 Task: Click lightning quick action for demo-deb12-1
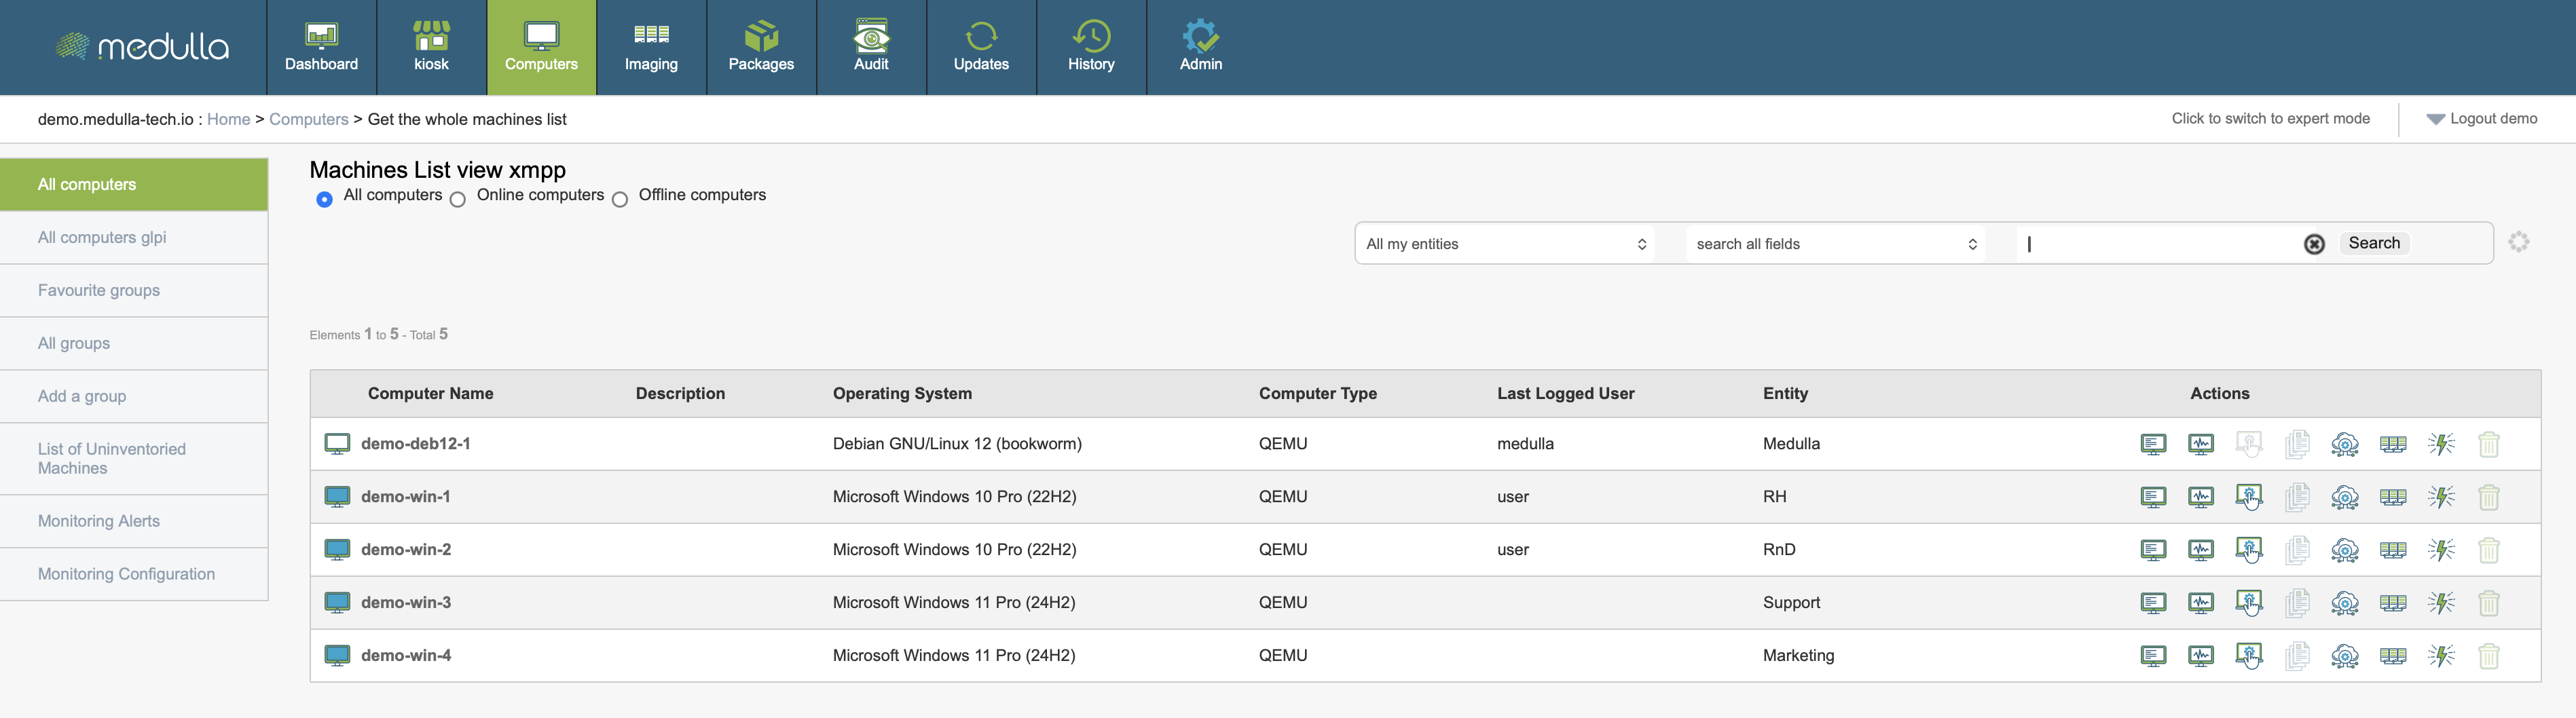coord(2441,444)
